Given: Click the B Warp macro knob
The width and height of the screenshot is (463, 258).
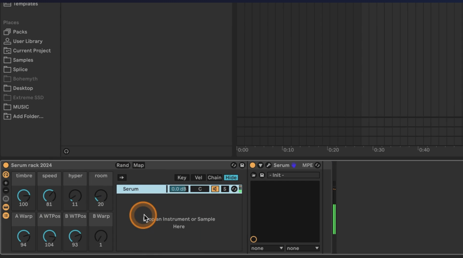Looking at the screenshot, I should 101,236.
